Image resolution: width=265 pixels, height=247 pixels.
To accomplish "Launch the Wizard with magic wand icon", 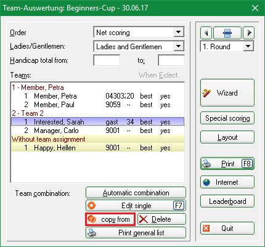I will (x=227, y=93).
